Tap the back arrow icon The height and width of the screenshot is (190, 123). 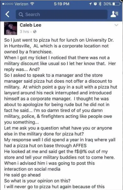tap(7, 14)
